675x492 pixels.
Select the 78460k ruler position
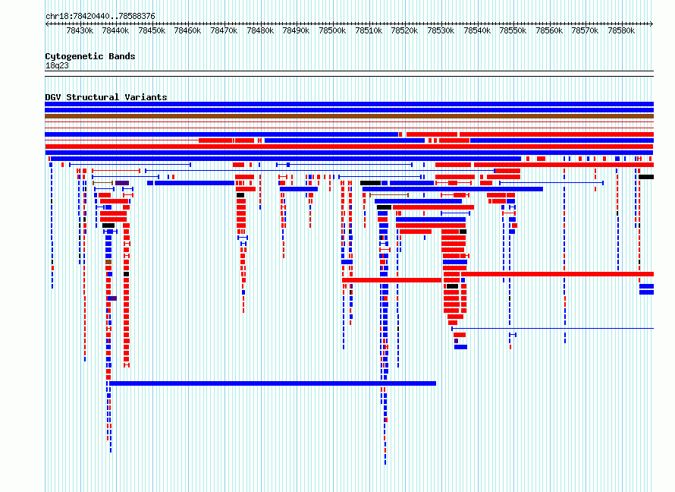coord(187,30)
